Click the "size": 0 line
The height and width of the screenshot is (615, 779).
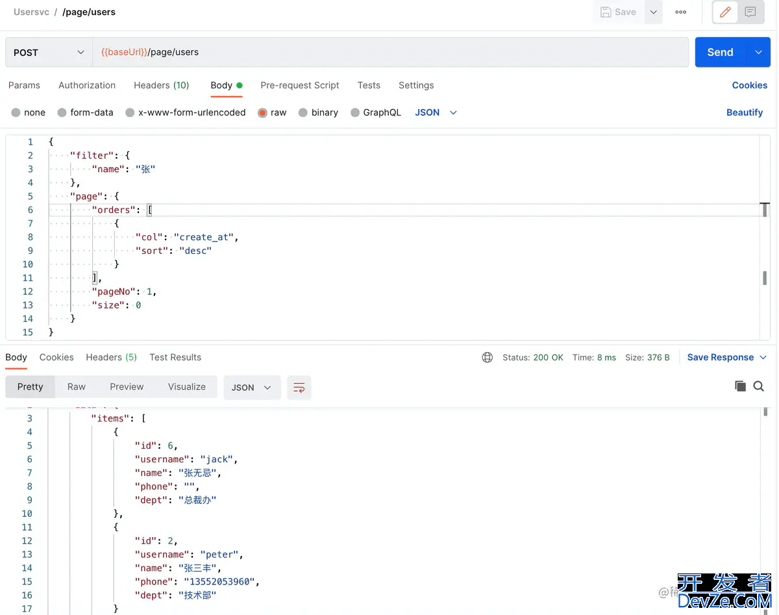[x=116, y=305]
